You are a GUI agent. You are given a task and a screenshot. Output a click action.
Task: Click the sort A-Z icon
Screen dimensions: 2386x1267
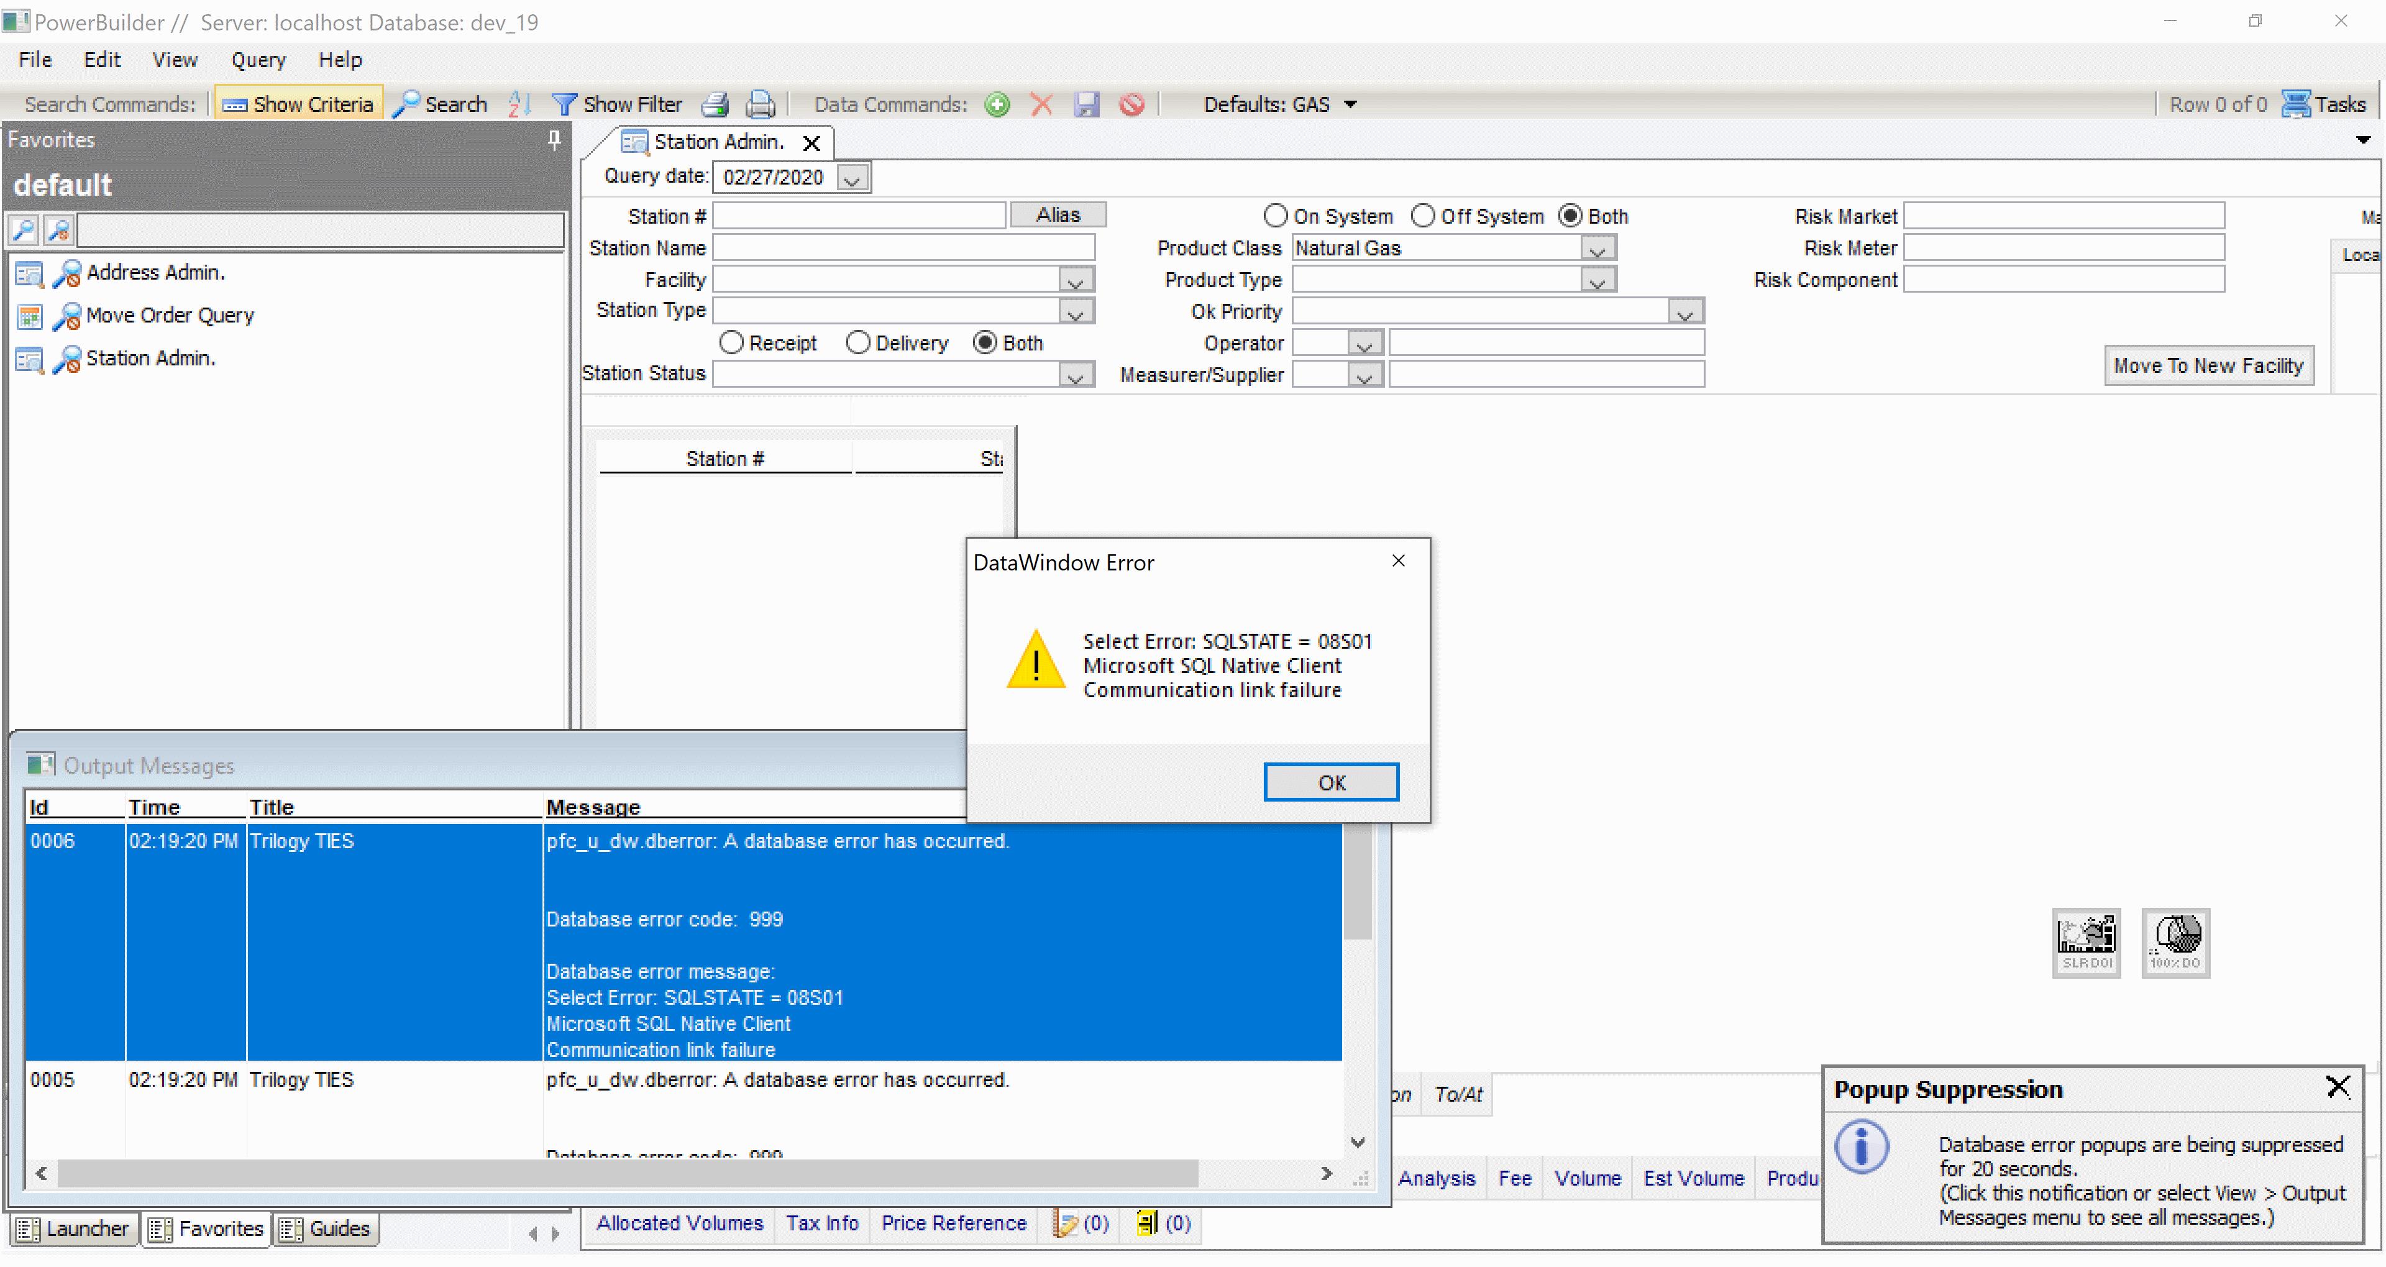519,104
